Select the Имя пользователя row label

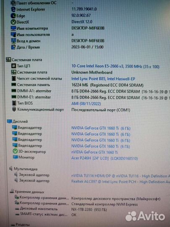coord(33,35)
